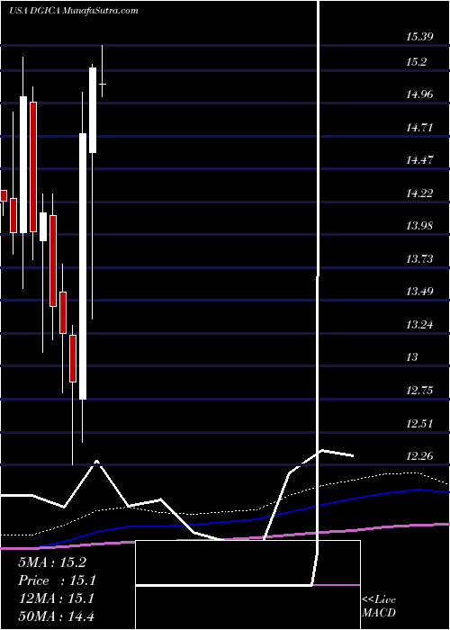Click the USA DGICA MunafaSutra.com title text
The image size is (450, 630).
[x=74, y=11]
